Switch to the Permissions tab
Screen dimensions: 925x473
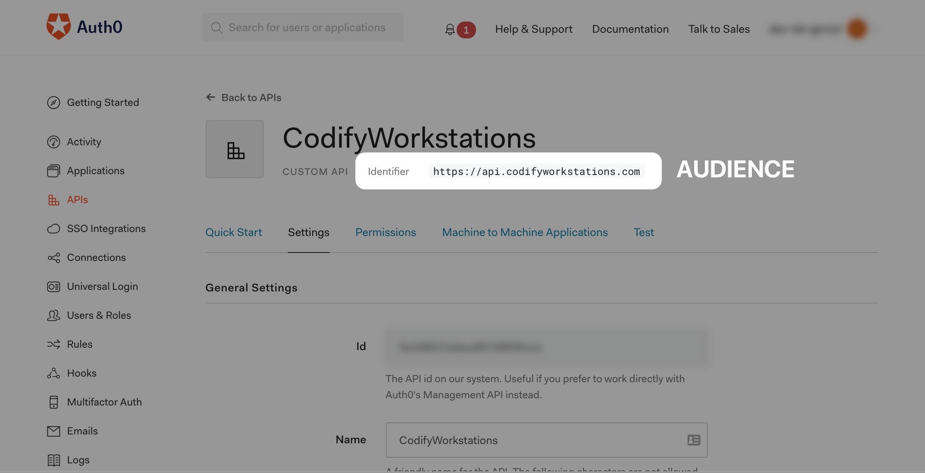coord(385,232)
